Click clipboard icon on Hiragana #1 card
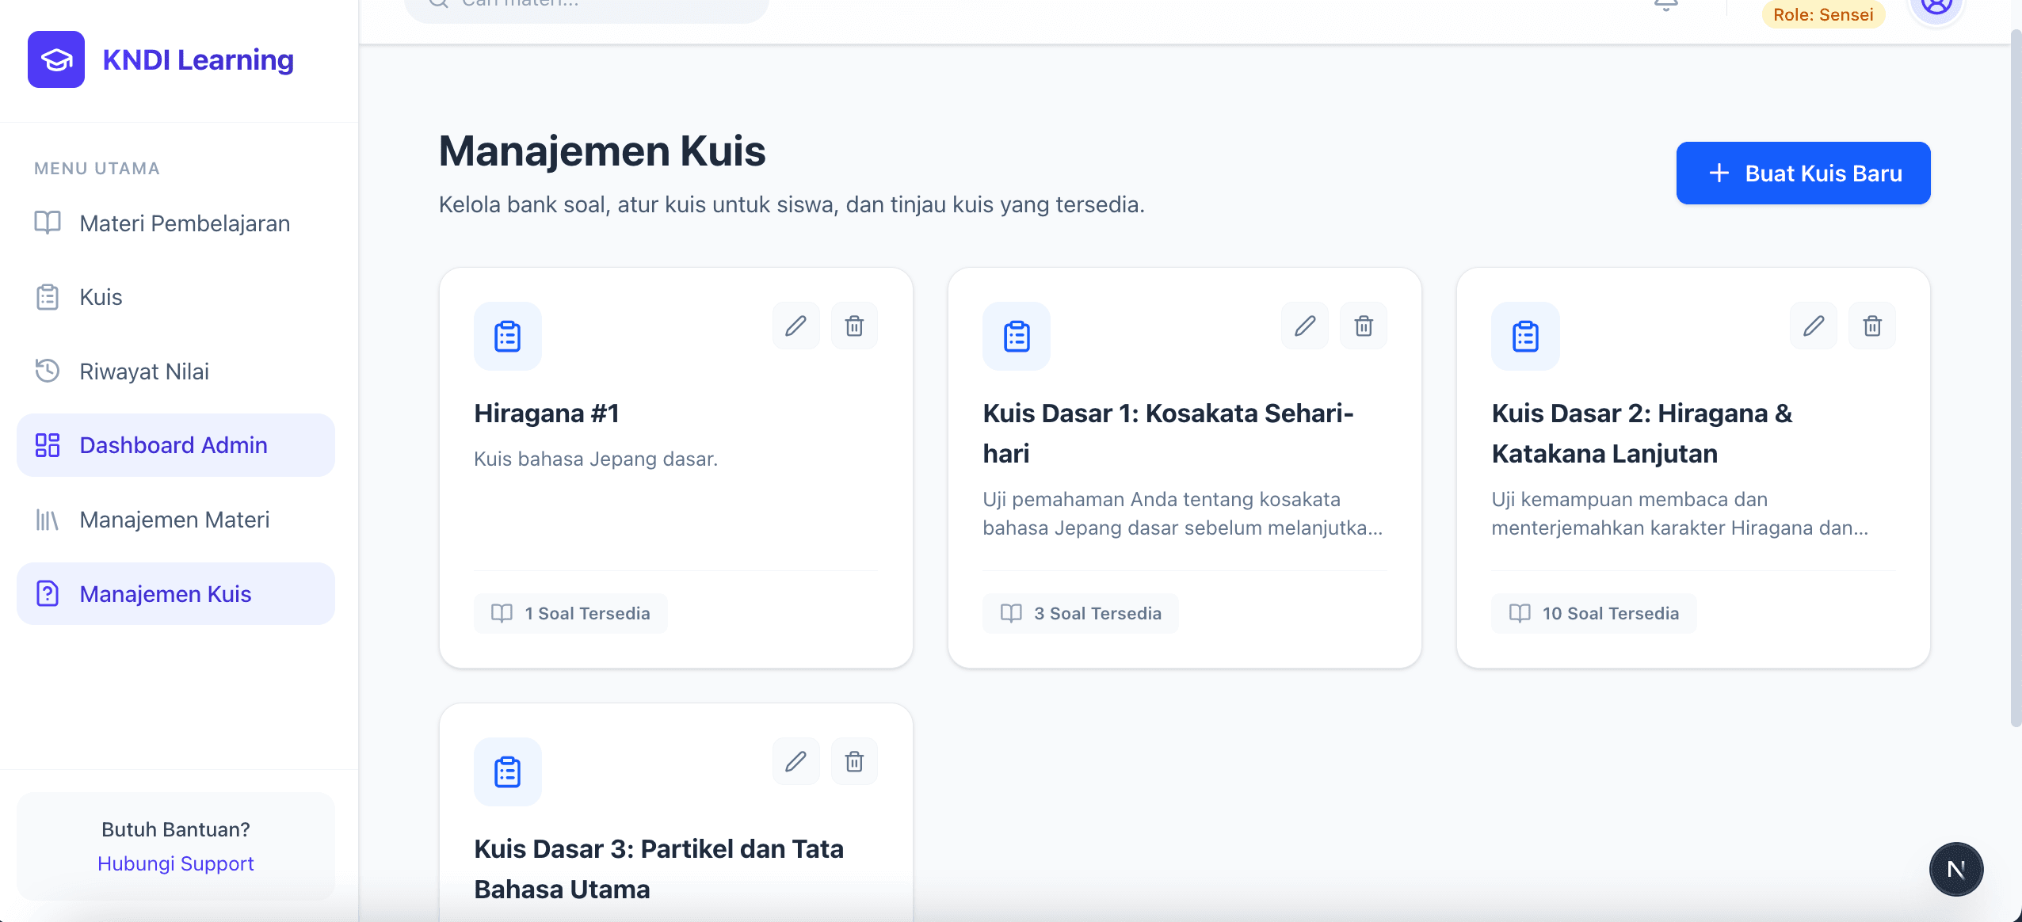 508,336
